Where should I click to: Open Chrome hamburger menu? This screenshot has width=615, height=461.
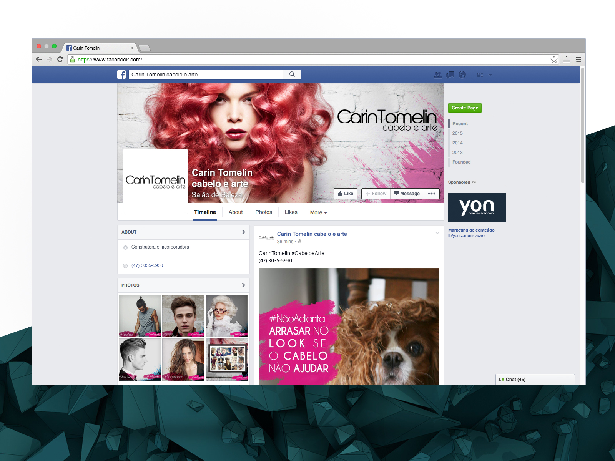[x=578, y=60]
